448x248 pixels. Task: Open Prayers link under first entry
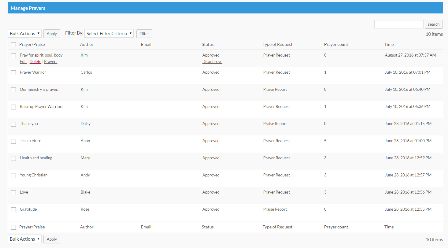pos(51,62)
